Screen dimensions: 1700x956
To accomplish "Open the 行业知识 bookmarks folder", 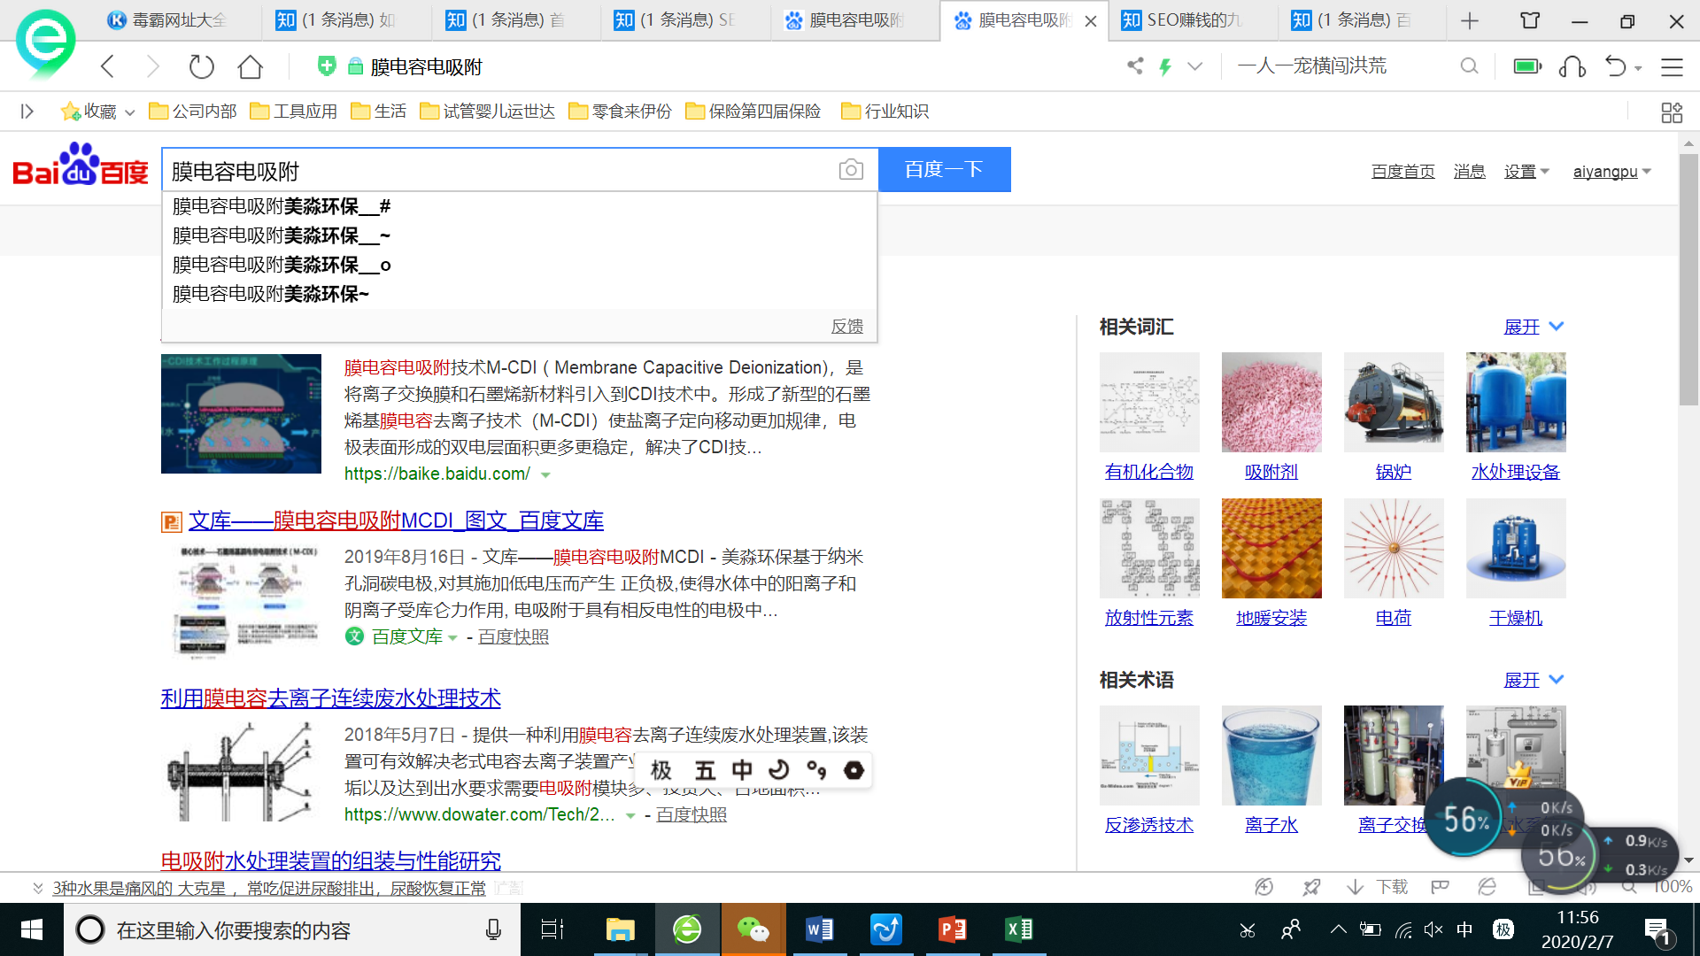I will point(885,112).
